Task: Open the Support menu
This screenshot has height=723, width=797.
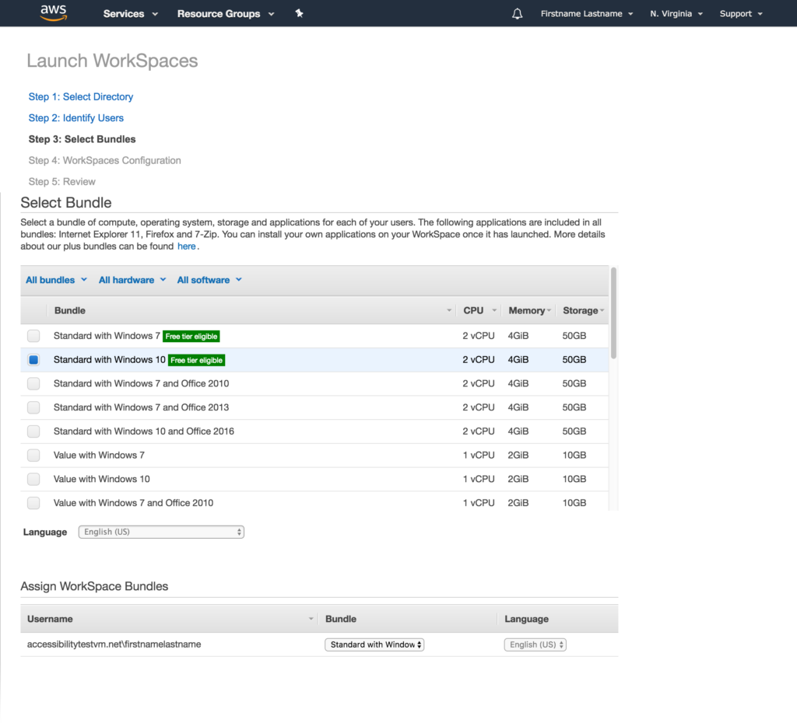Action: [741, 14]
